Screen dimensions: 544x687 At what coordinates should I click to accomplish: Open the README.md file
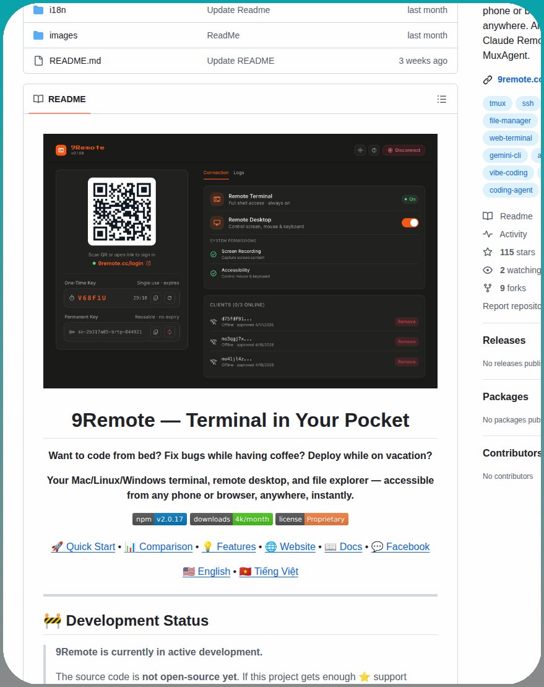[75, 61]
